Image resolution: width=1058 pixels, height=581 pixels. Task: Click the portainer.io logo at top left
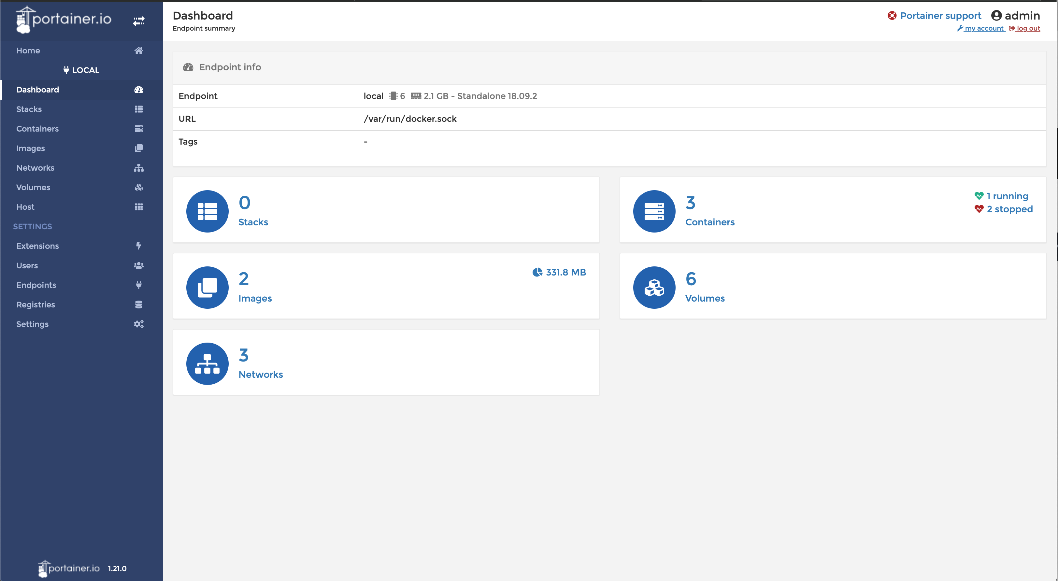tap(64, 19)
